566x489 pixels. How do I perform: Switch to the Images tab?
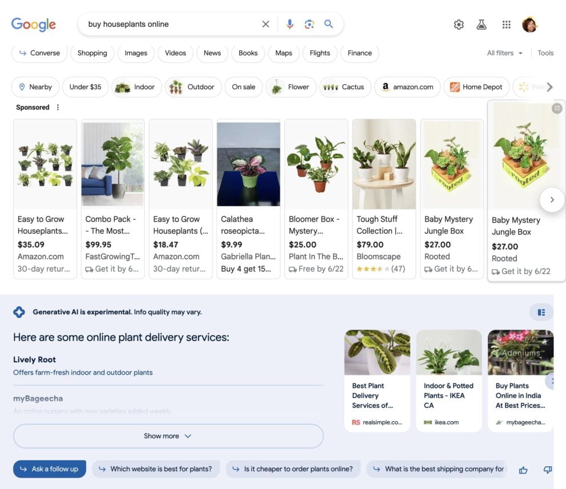click(x=136, y=53)
